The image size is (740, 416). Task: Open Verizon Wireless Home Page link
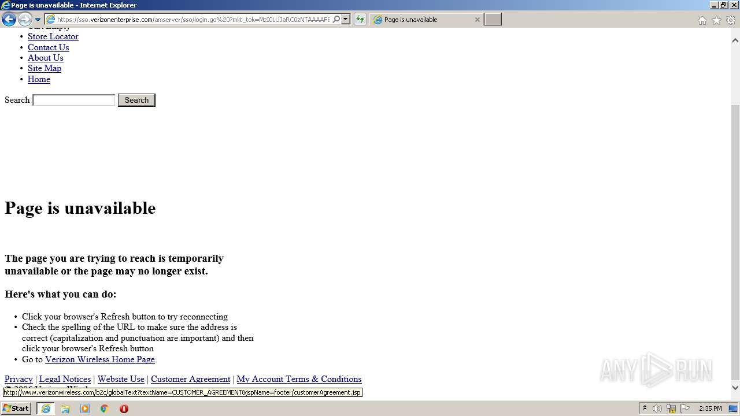click(99, 359)
